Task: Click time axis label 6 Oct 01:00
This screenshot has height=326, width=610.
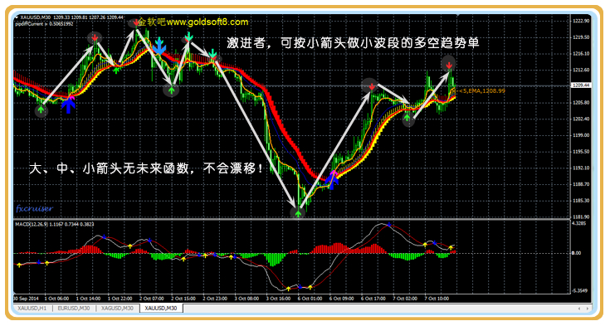Action: pyautogui.click(x=310, y=299)
